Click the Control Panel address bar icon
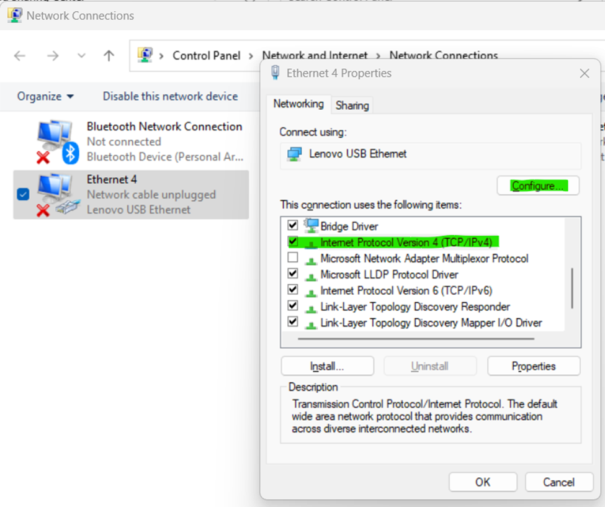The width and height of the screenshot is (605, 507). 145,55
